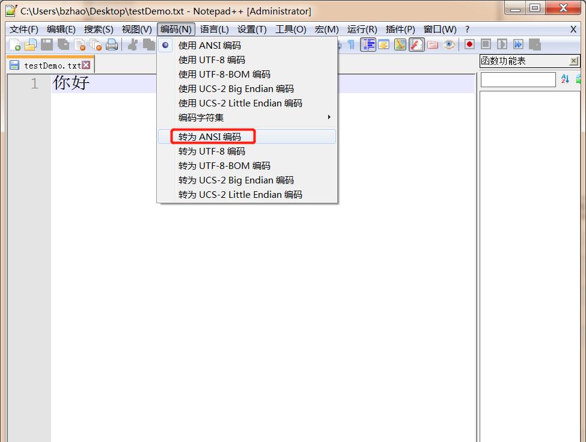Click 转为 ANSI 编码 menu entry
Screen dimensions: 586x442
click(246, 137)
